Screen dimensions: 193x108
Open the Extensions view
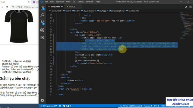click(42, 37)
